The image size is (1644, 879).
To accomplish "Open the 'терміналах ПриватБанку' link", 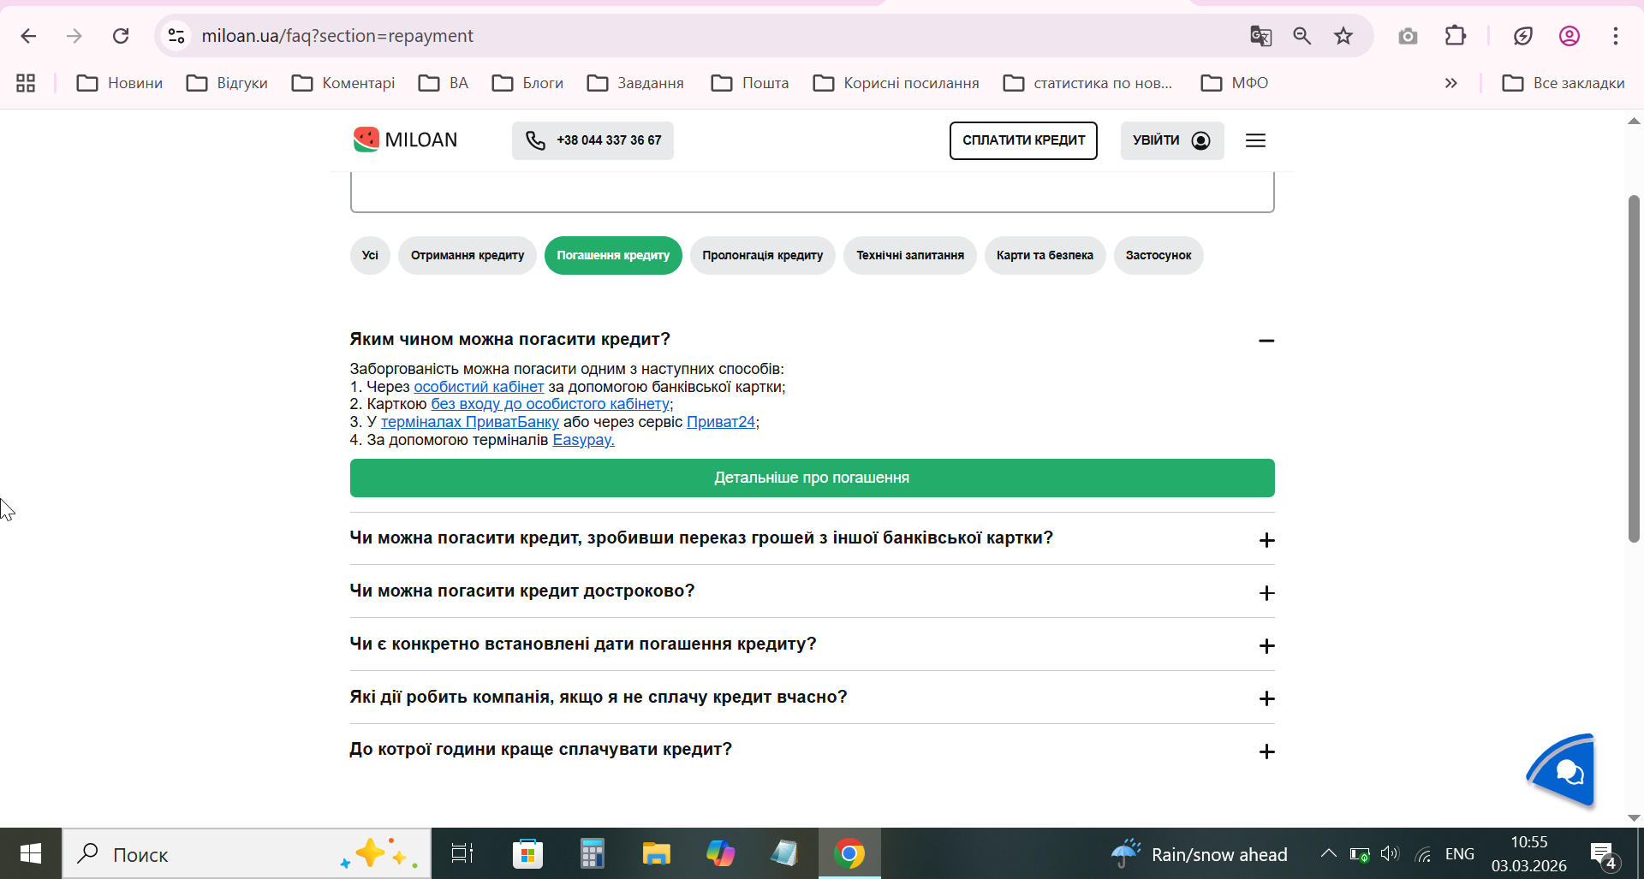I will pos(470,422).
